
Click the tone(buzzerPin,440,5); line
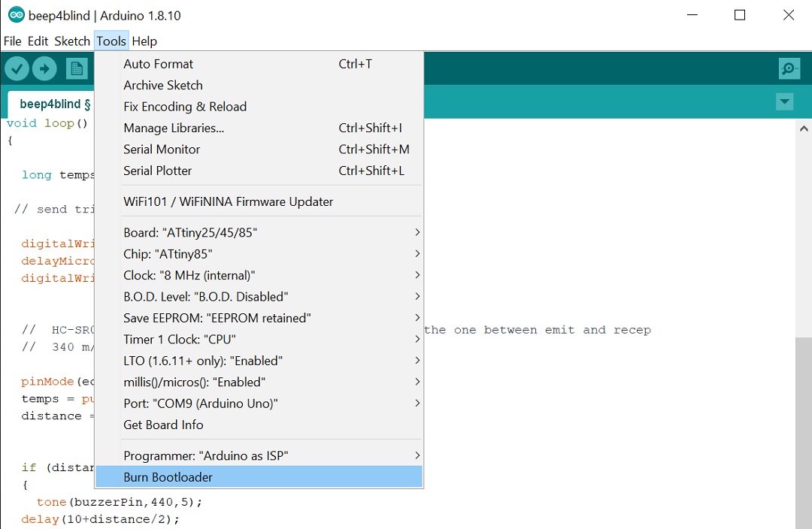[x=119, y=502]
